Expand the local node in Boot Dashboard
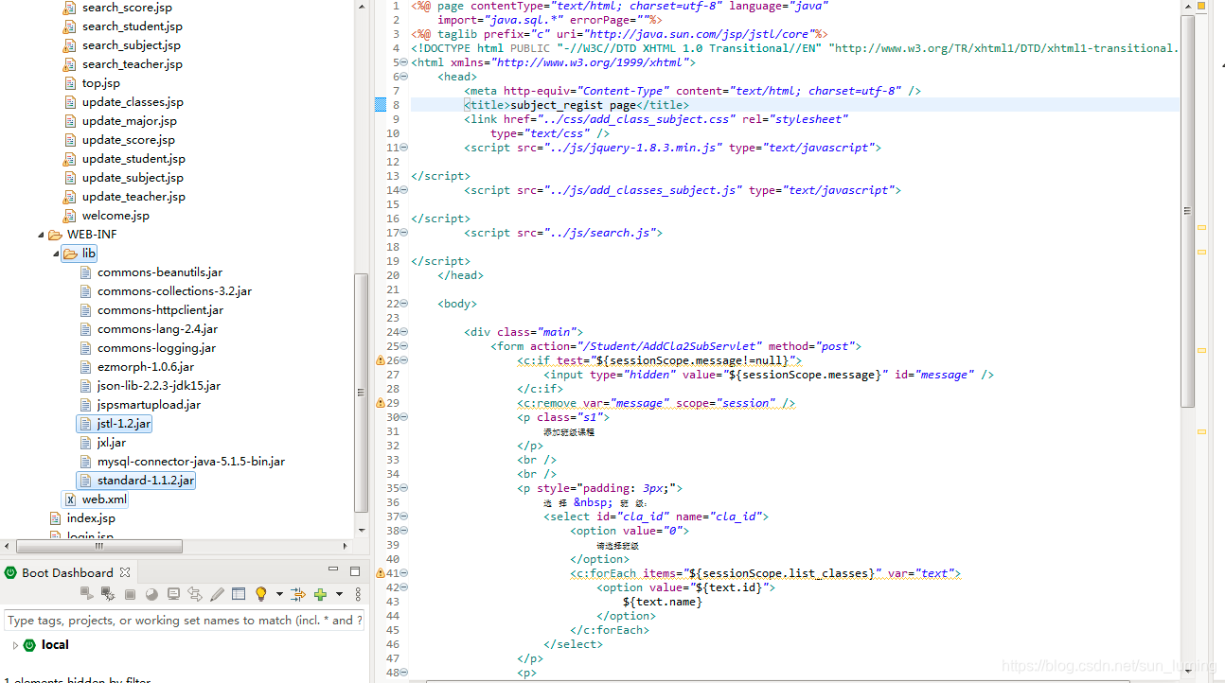1225x683 pixels. 17,644
